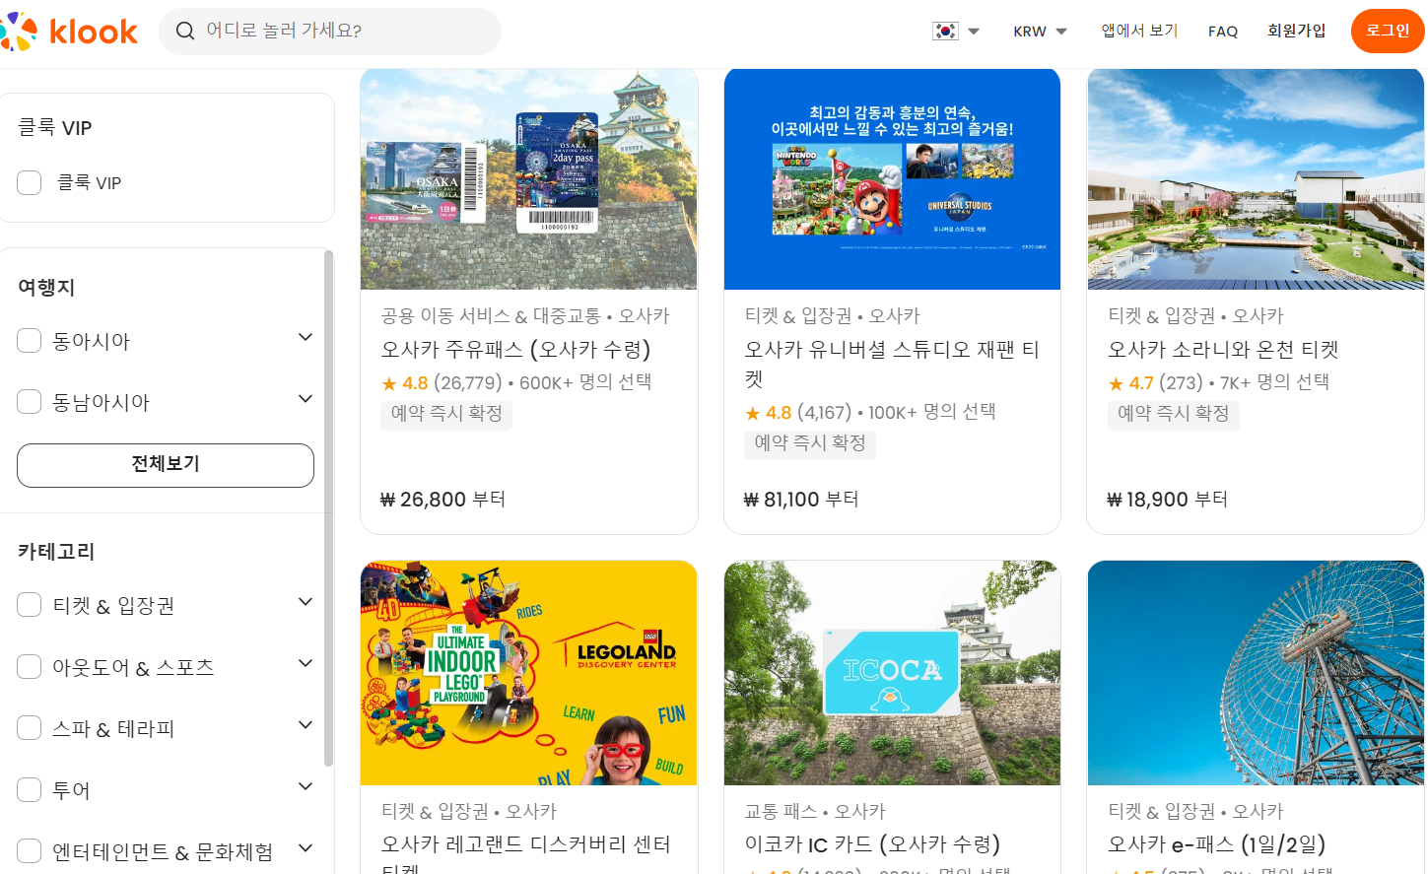1428x874 pixels.
Task: Open the FAQ header link
Action: tap(1223, 32)
